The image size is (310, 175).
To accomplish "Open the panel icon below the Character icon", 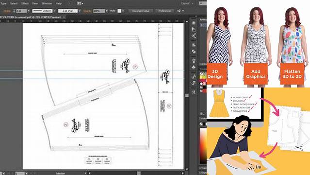I will point(194,83).
